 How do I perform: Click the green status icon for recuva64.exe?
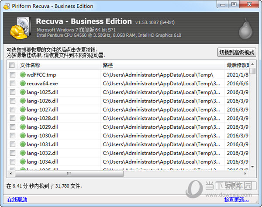coord(23,84)
